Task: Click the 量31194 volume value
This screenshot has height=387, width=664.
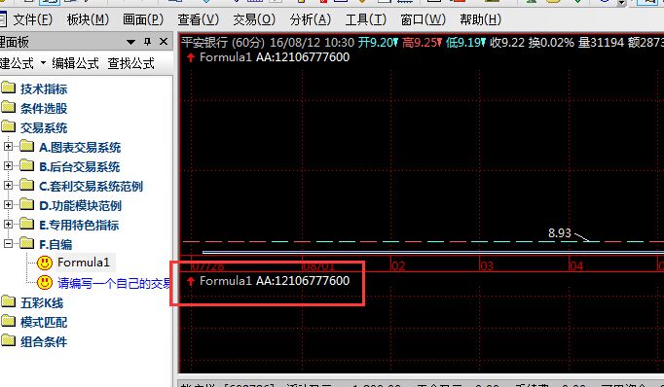Action: 602,42
